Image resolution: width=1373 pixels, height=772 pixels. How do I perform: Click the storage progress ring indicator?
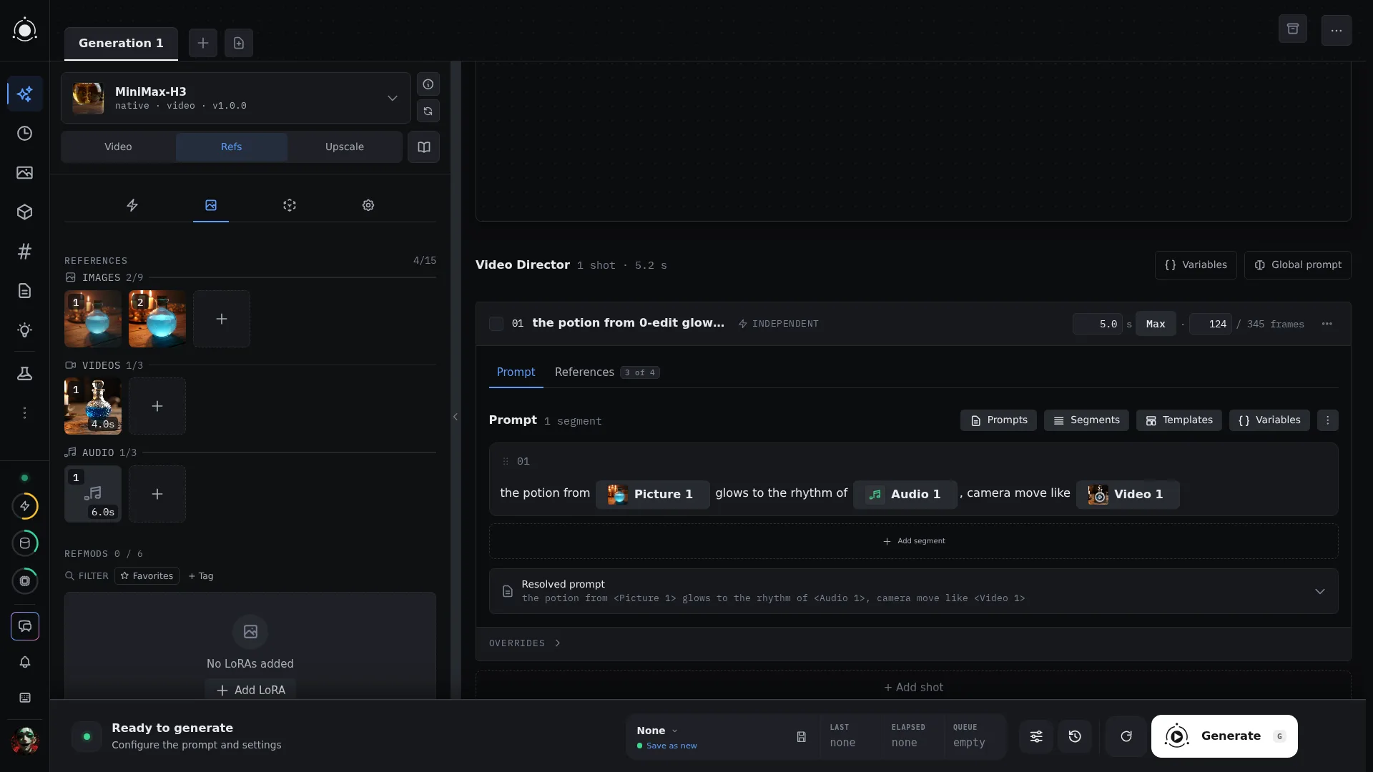[x=24, y=543]
